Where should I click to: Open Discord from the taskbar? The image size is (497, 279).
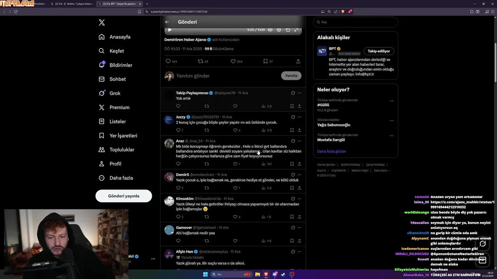point(275,274)
